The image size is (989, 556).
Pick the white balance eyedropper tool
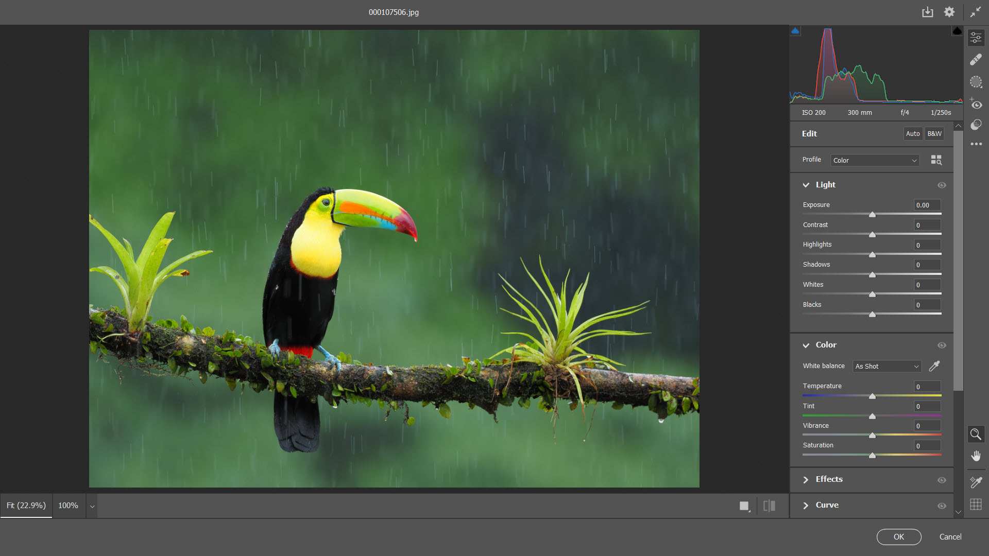pos(934,366)
